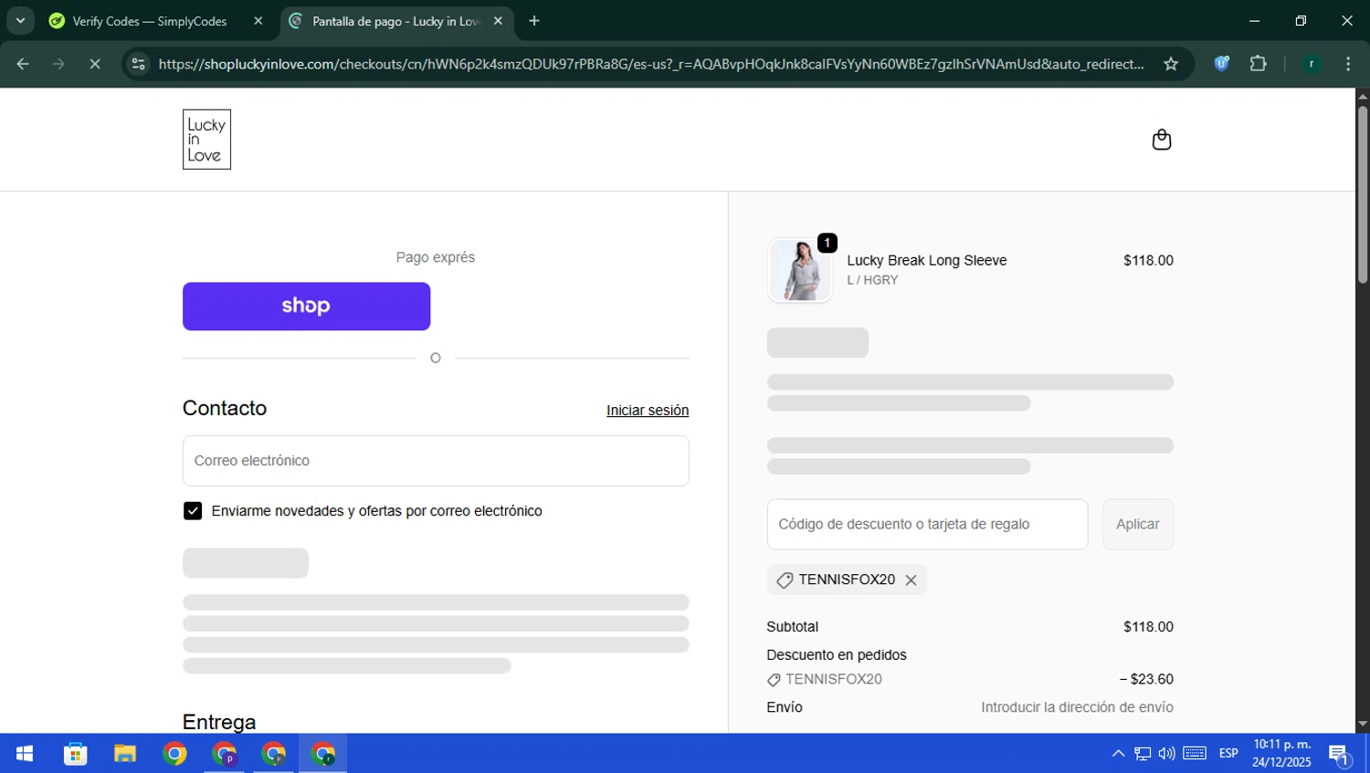Close the Pantalla de pago tab
Image resolution: width=1370 pixels, height=773 pixels.
[498, 21]
